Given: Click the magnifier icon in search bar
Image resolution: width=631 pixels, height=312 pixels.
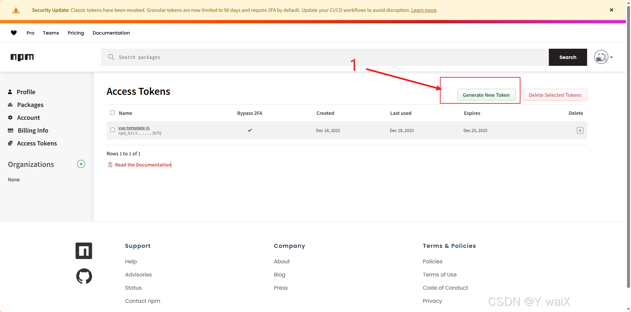Looking at the screenshot, I should [x=111, y=57].
